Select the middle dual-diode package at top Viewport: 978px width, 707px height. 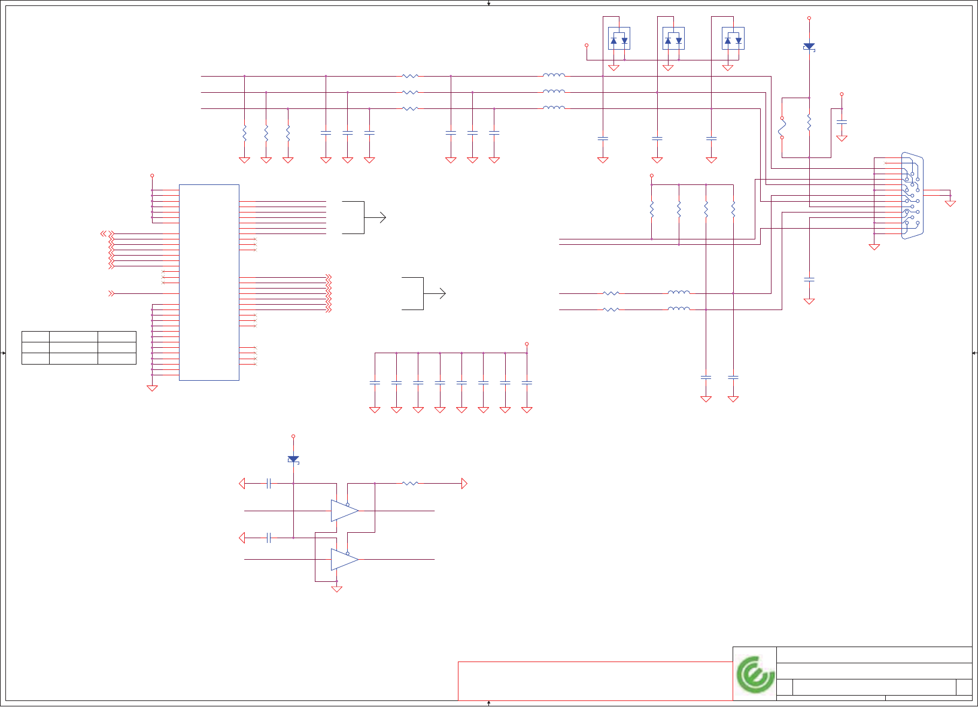(x=673, y=38)
